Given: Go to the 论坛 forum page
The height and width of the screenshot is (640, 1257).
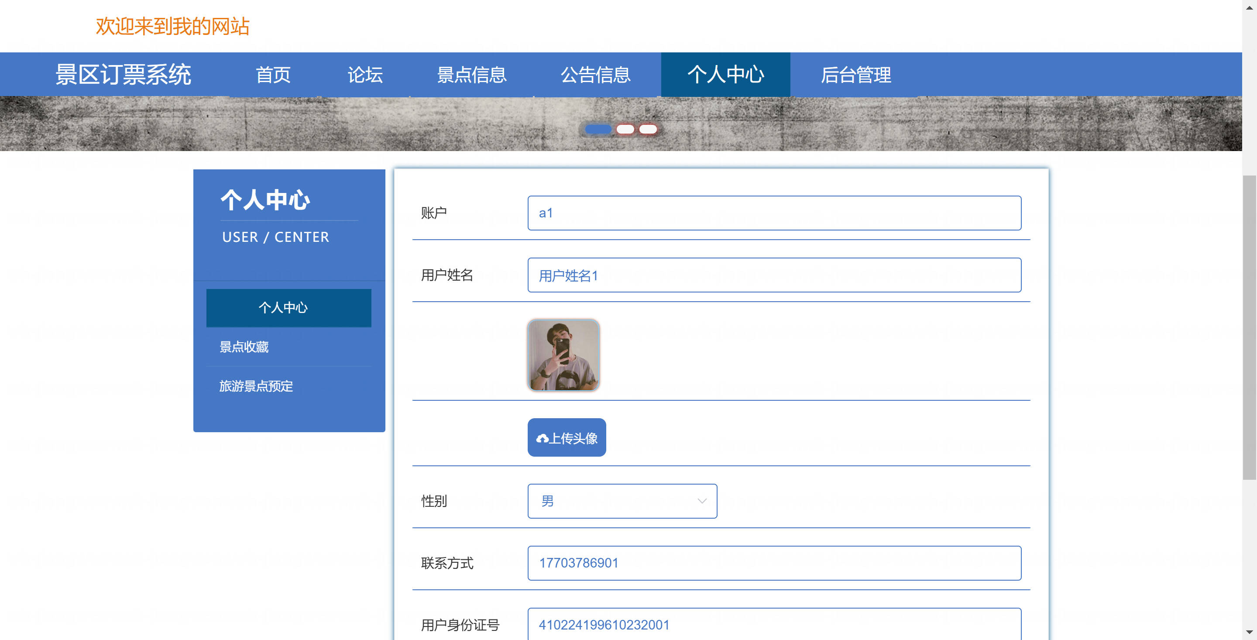Looking at the screenshot, I should click(x=365, y=75).
